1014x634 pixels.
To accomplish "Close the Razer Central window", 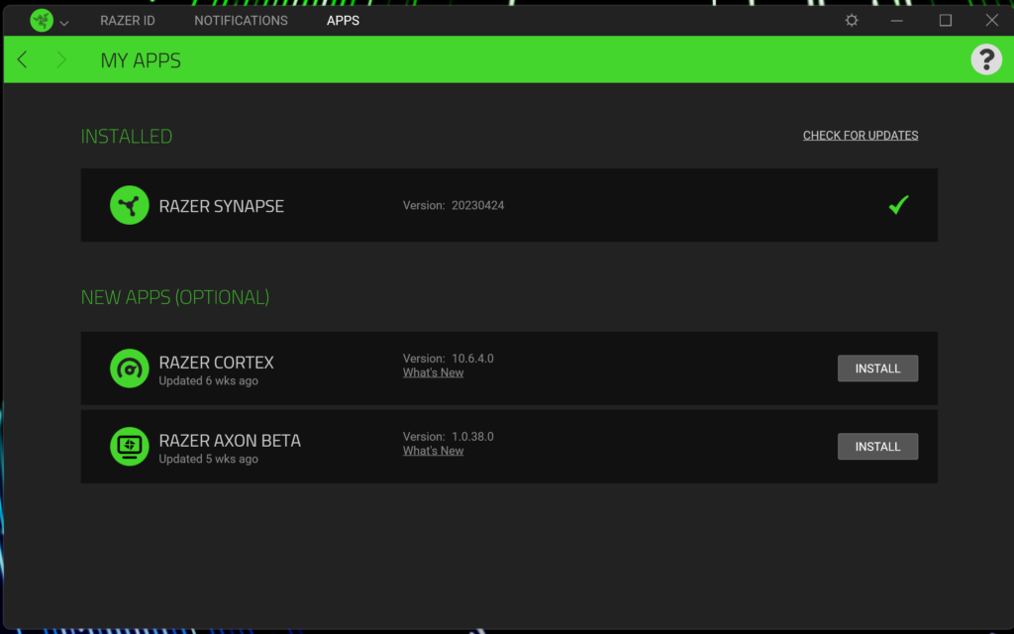I will click(x=992, y=20).
